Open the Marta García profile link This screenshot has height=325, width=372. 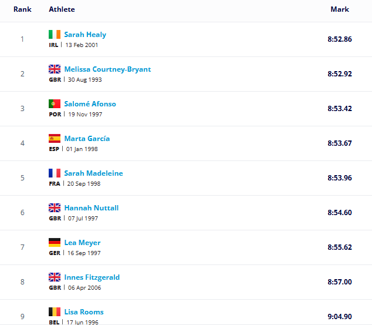[x=87, y=139]
